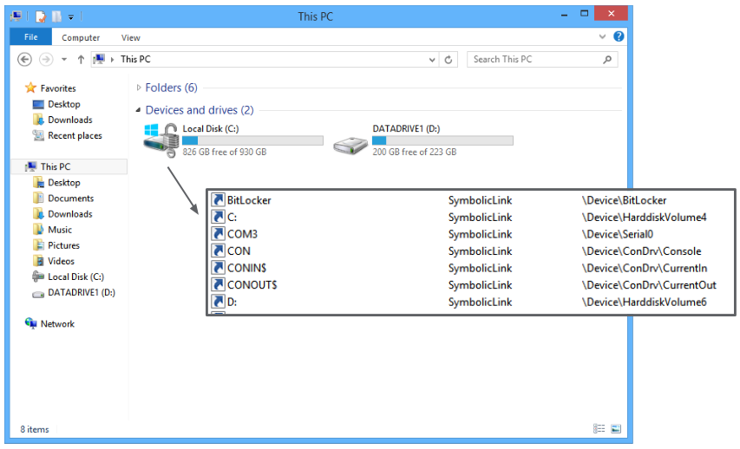Open Recent places under Favorites
Viewport: 740px width, 449px height.
tap(75, 136)
